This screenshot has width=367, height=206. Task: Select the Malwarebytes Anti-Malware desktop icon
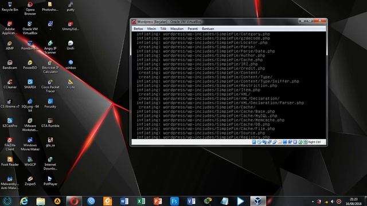(10, 183)
